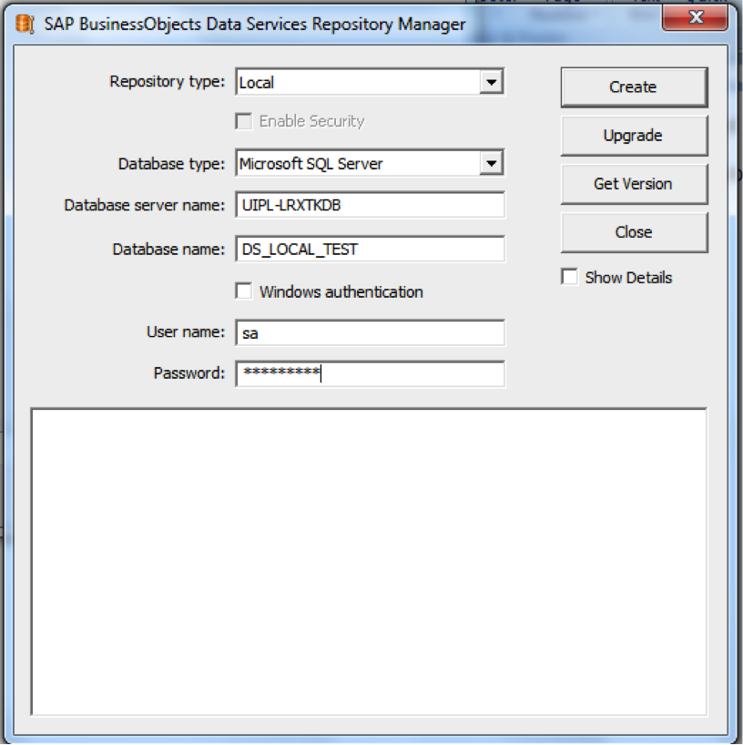743x745 pixels.
Task: Focus the Database server name field
Action: [x=370, y=205]
